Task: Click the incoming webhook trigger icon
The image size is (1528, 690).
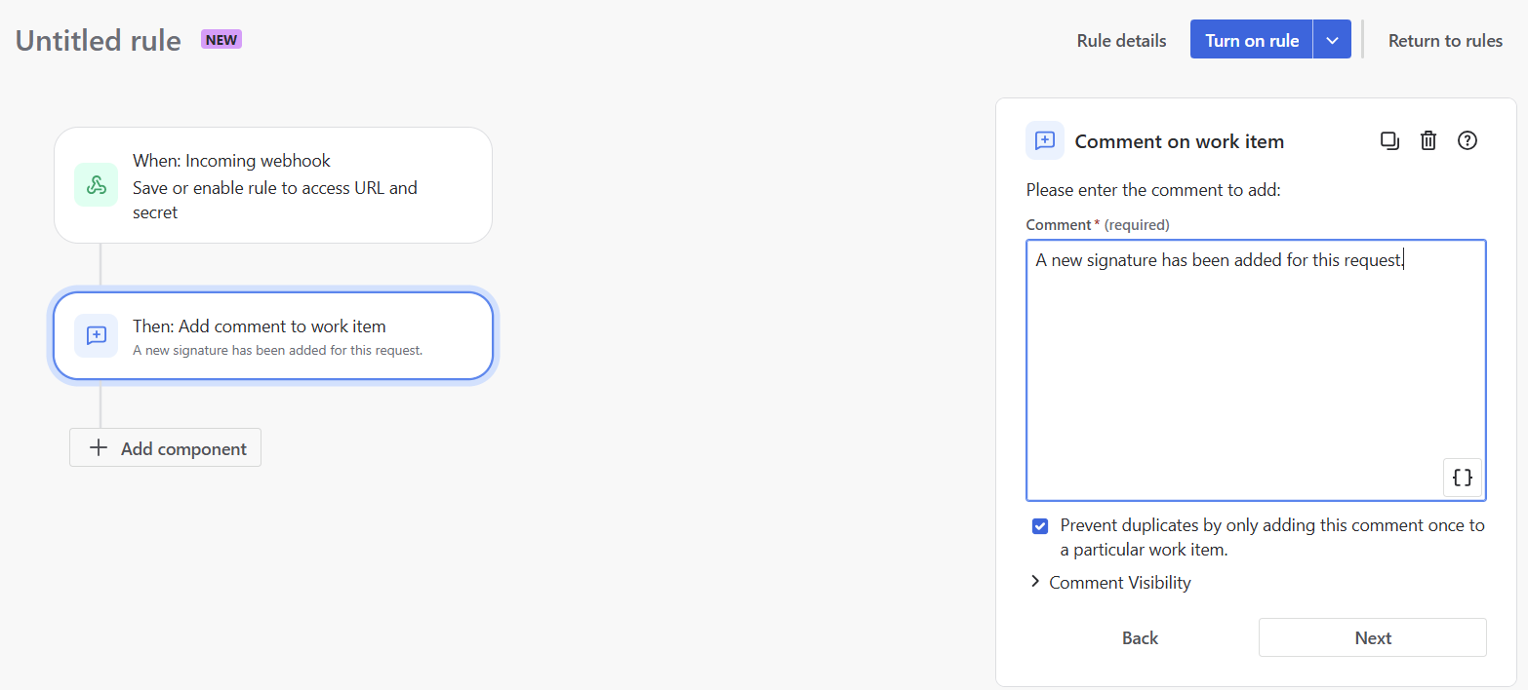Action: [96, 185]
